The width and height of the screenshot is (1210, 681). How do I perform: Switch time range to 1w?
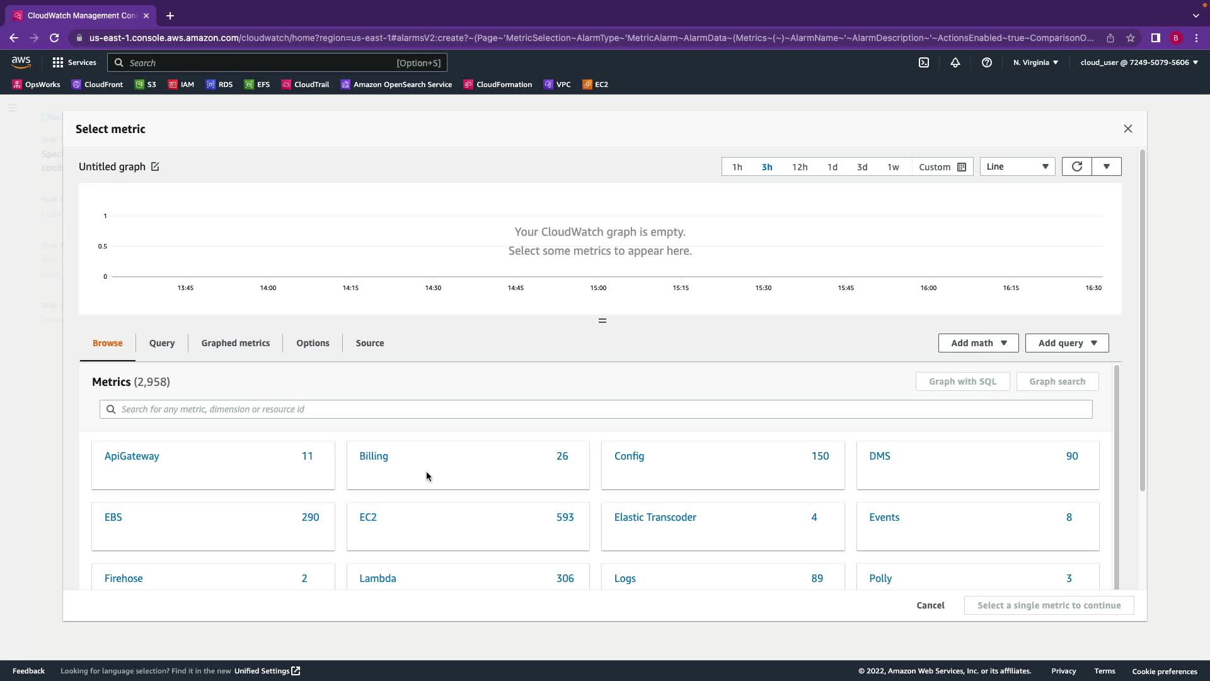point(893,167)
